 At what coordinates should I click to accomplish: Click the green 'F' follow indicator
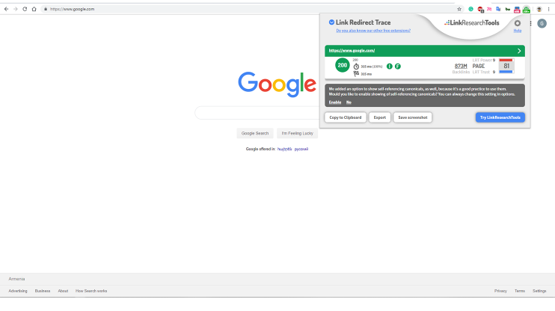398,67
